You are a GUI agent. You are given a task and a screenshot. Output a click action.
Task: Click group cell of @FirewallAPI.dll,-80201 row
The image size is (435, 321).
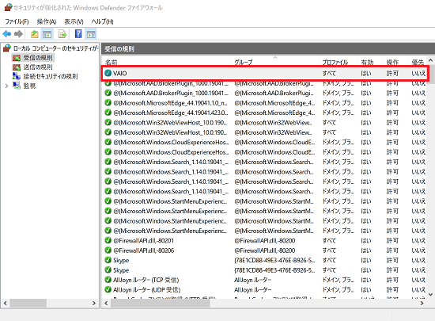pos(265,241)
